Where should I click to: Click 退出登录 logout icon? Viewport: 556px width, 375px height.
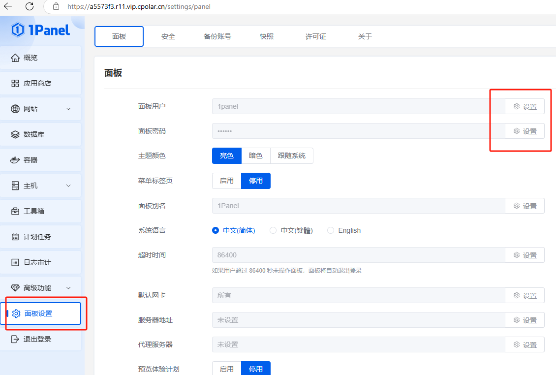tap(15, 339)
